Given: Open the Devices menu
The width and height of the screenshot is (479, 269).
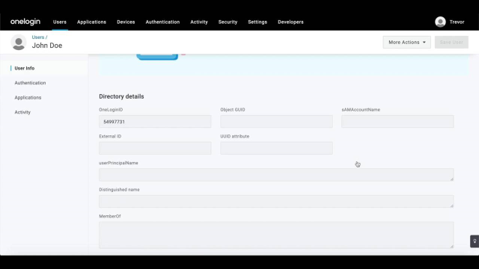Looking at the screenshot, I should [x=126, y=22].
